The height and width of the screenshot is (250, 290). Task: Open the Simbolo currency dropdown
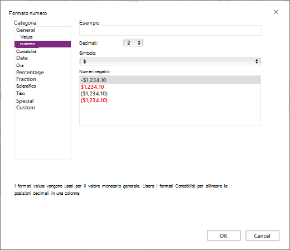[x=170, y=61]
